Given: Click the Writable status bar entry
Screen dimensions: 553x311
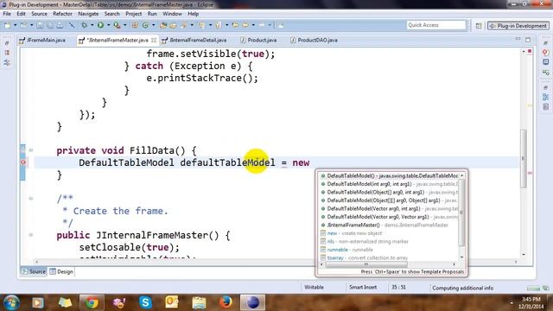Looking at the screenshot, I should 314,288.
